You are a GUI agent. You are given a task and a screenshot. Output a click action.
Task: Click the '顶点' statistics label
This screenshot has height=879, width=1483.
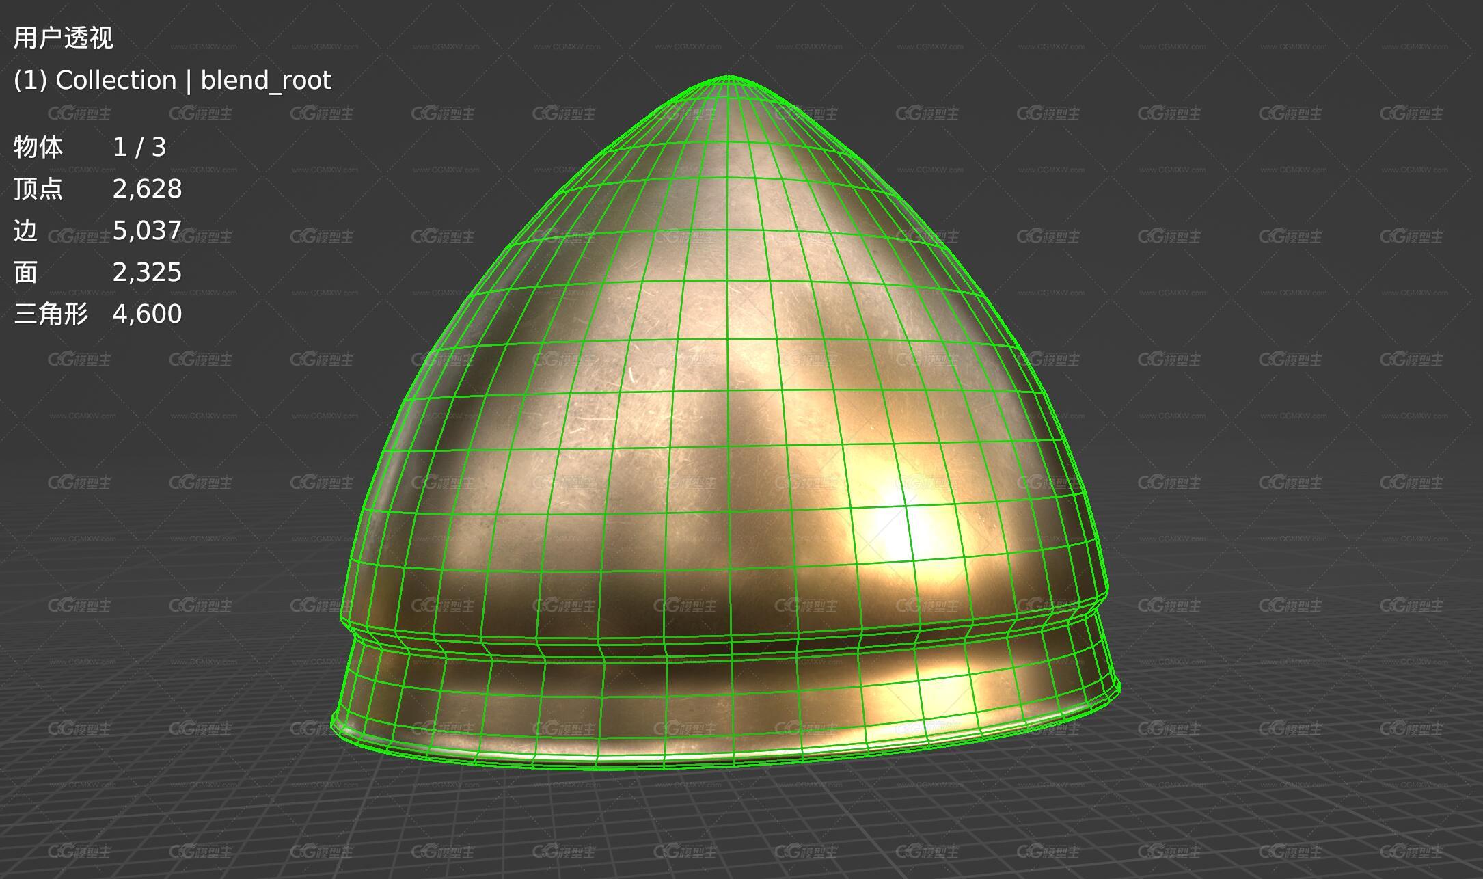pos(38,189)
